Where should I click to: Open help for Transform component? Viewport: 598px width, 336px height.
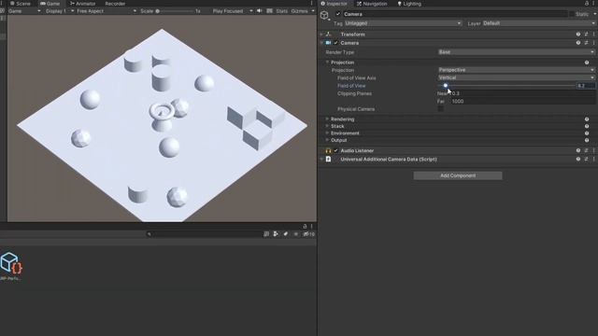[578, 35]
